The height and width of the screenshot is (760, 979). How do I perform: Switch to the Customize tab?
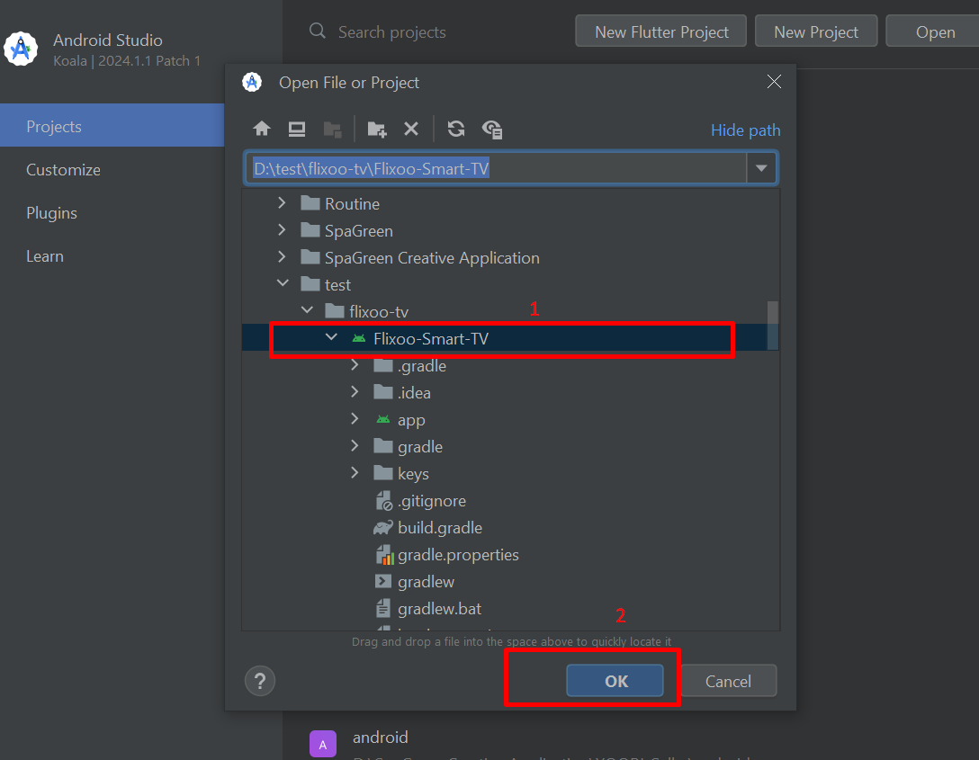63,170
